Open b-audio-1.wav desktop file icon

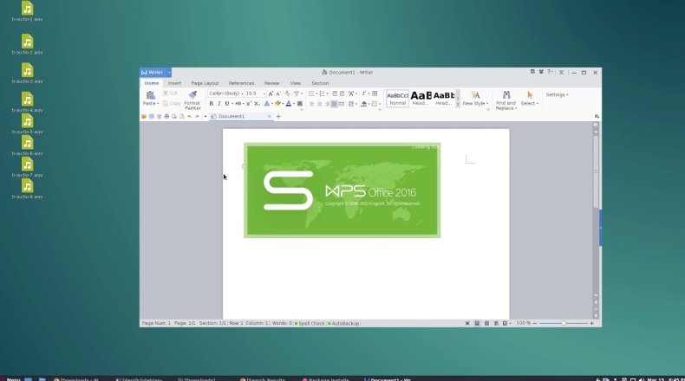tap(27, 10)
